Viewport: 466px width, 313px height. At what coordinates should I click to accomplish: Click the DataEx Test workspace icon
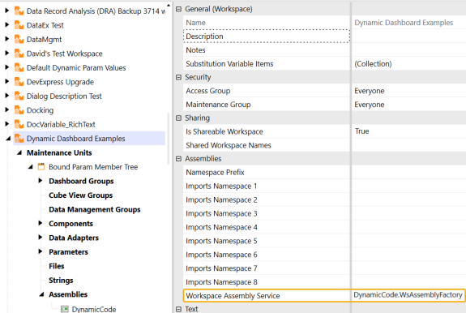click(19, 25)
